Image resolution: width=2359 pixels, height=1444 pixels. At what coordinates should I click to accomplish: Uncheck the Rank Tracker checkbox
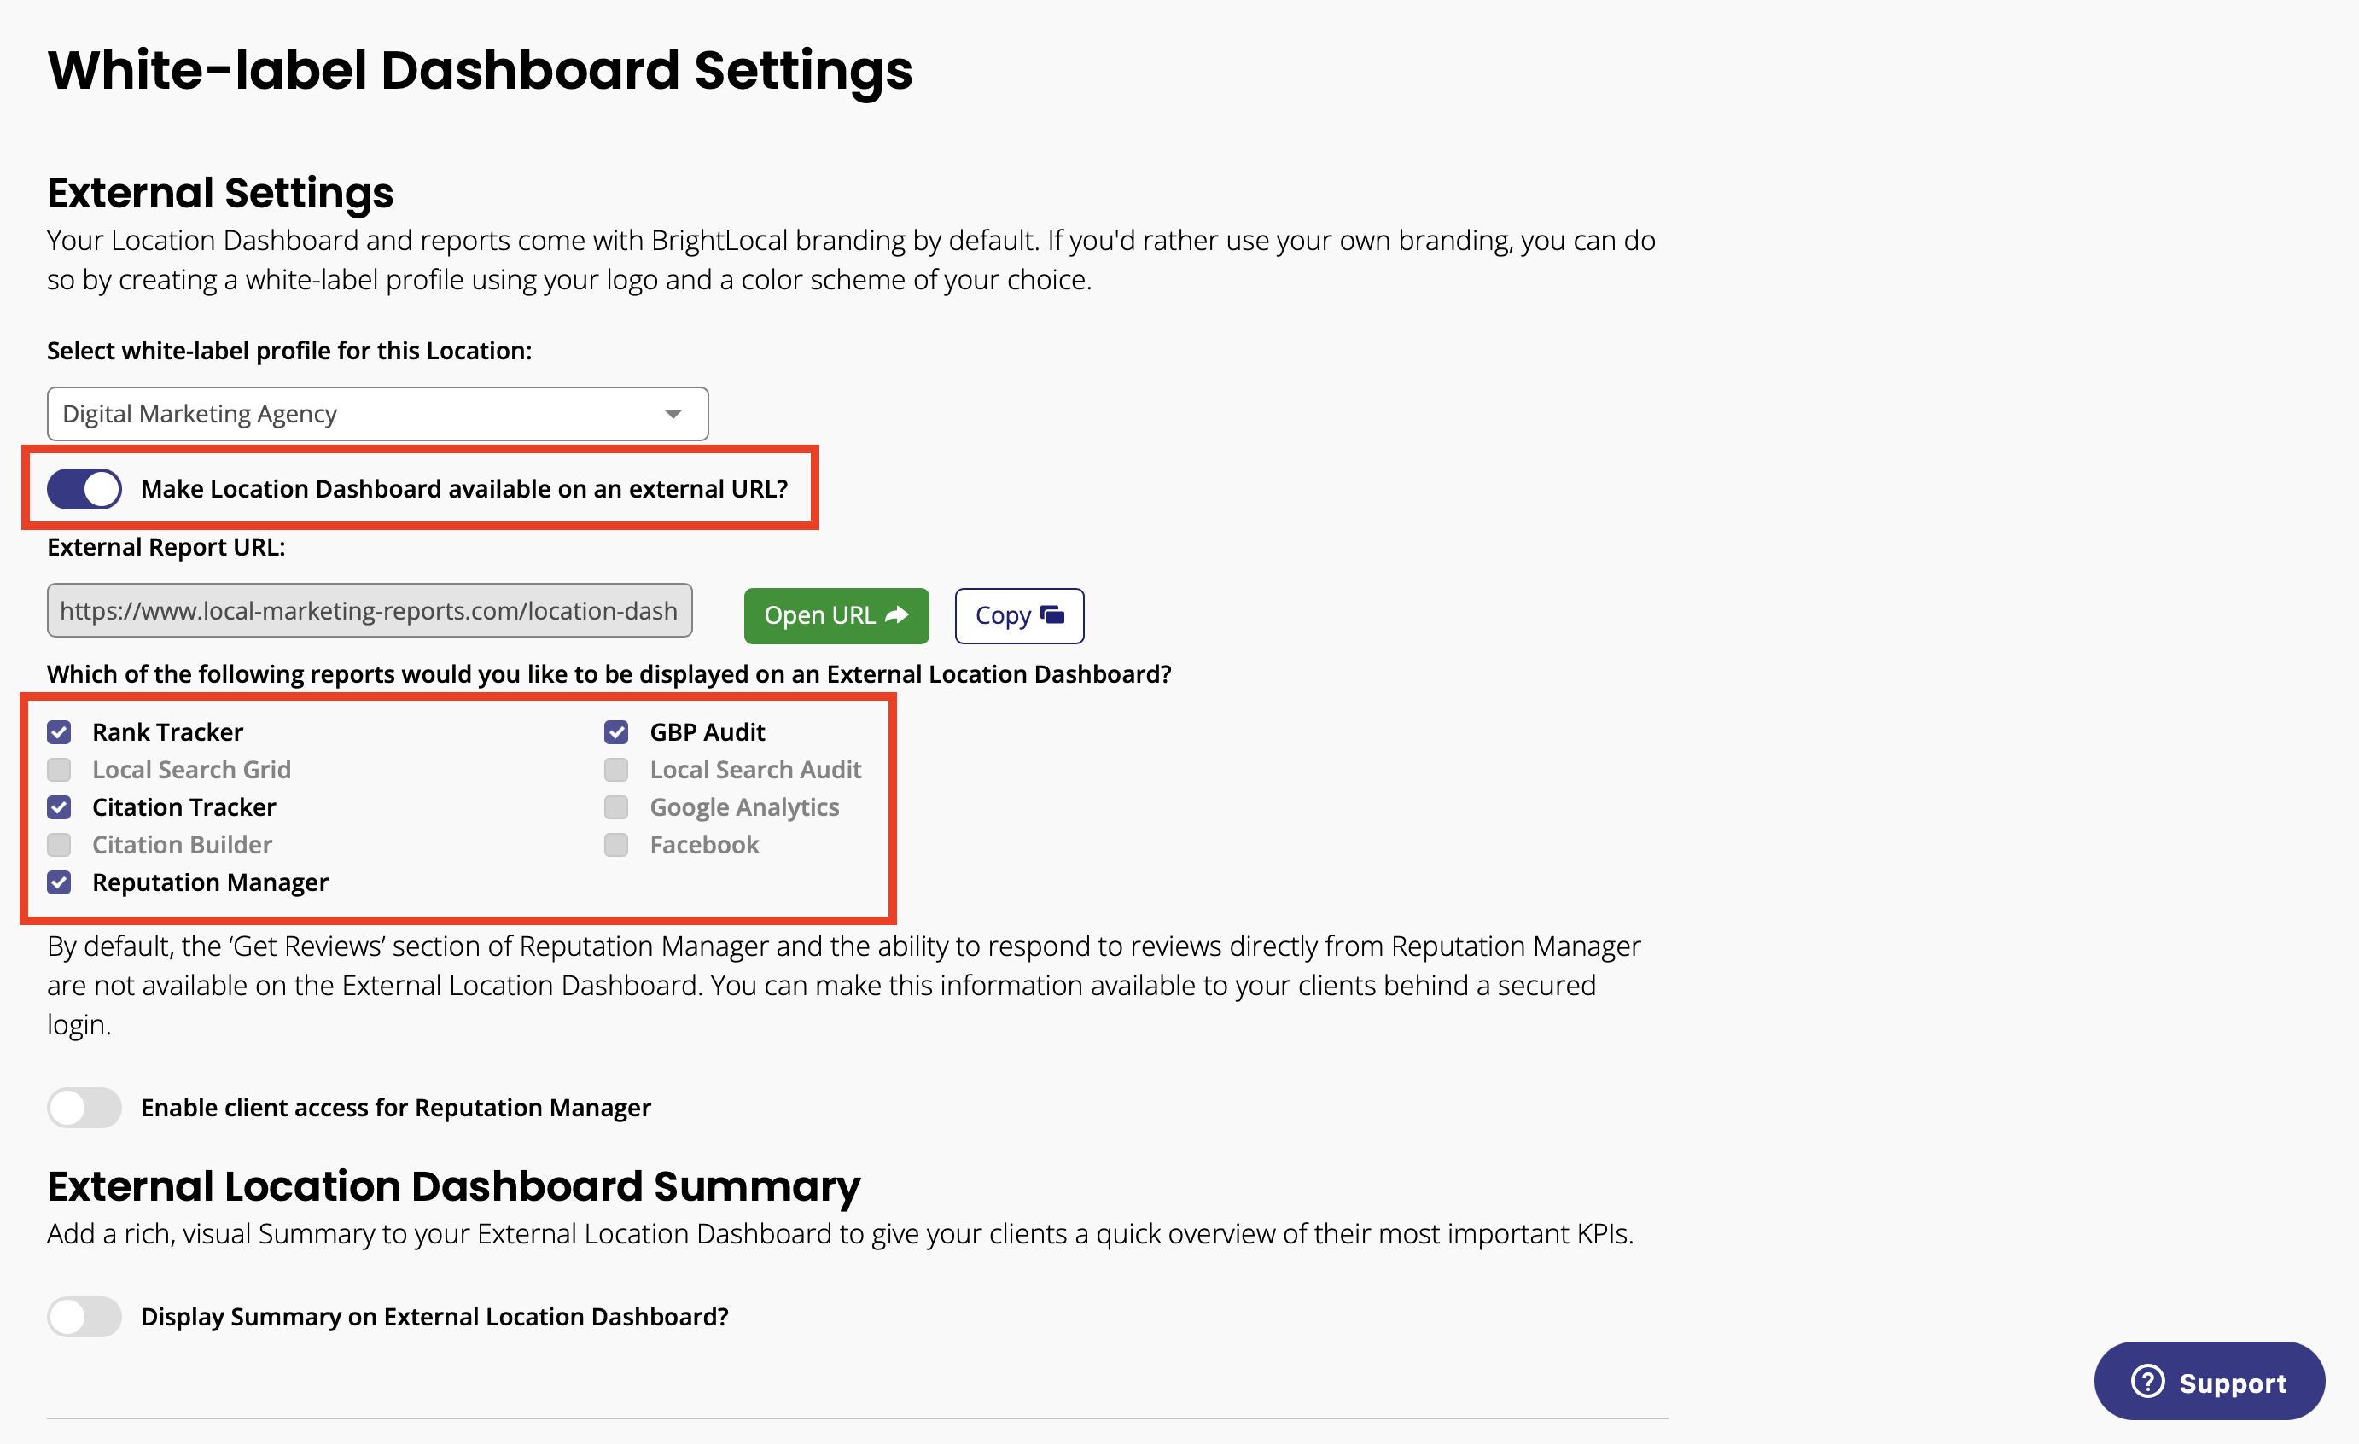(x=60, y=731)
